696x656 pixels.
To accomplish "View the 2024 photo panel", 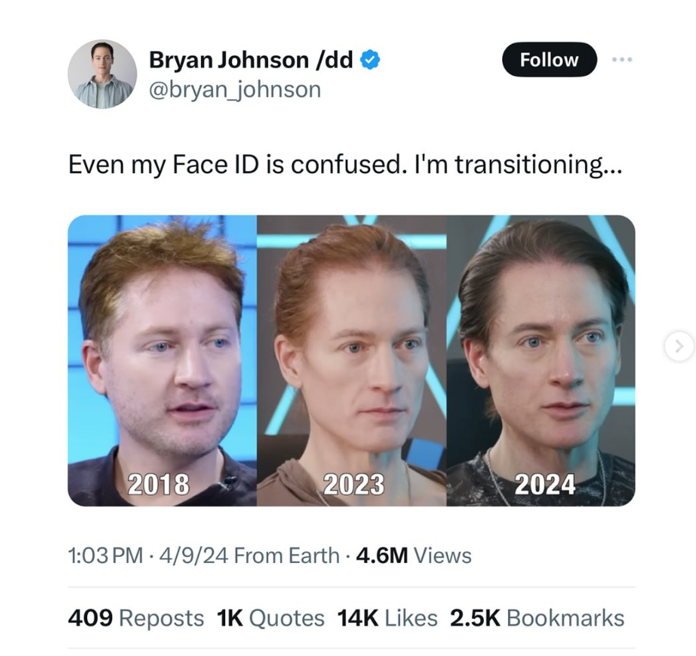I will pyautogui.click(x=541, y=361).
